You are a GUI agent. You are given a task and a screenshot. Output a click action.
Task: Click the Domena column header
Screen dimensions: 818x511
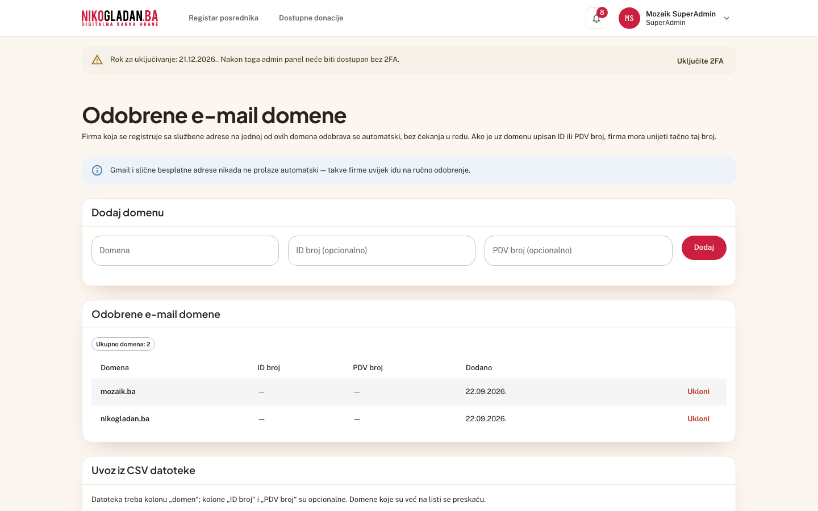pyautogui.click(x=115, y=368)
